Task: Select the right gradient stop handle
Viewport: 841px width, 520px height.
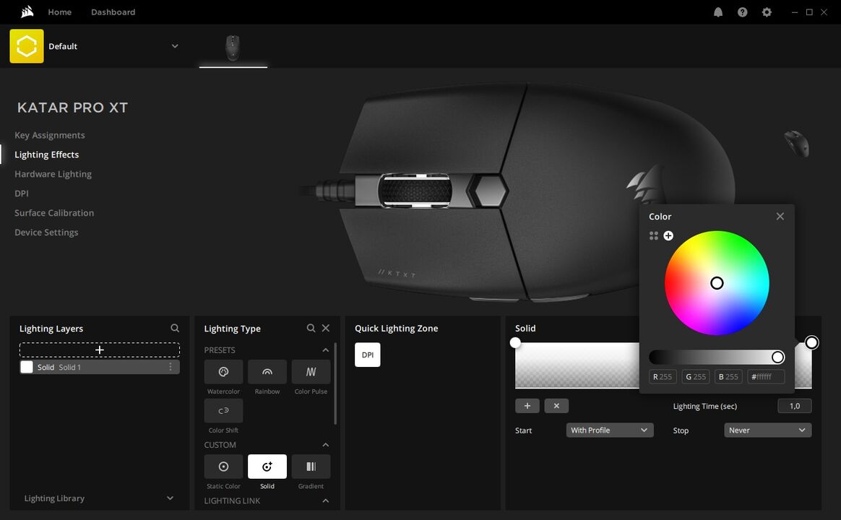Action: point(811,342)
